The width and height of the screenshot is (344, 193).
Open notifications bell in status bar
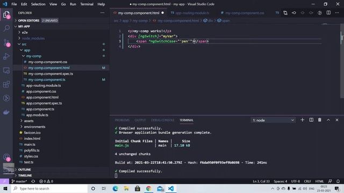pyautogui.click(x=338, y=181)
